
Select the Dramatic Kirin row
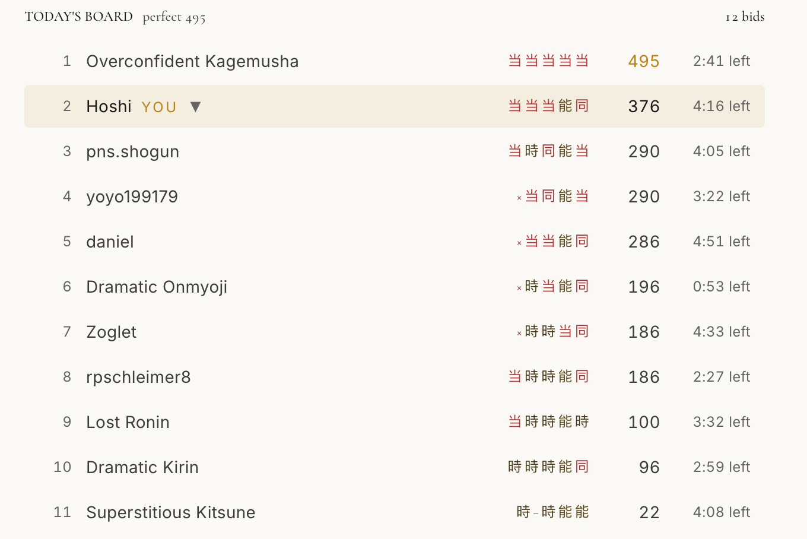coord(395,467)
